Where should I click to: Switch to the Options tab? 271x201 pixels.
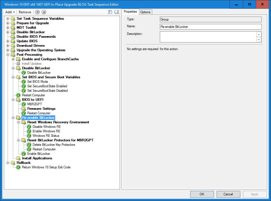coord(145,12)
